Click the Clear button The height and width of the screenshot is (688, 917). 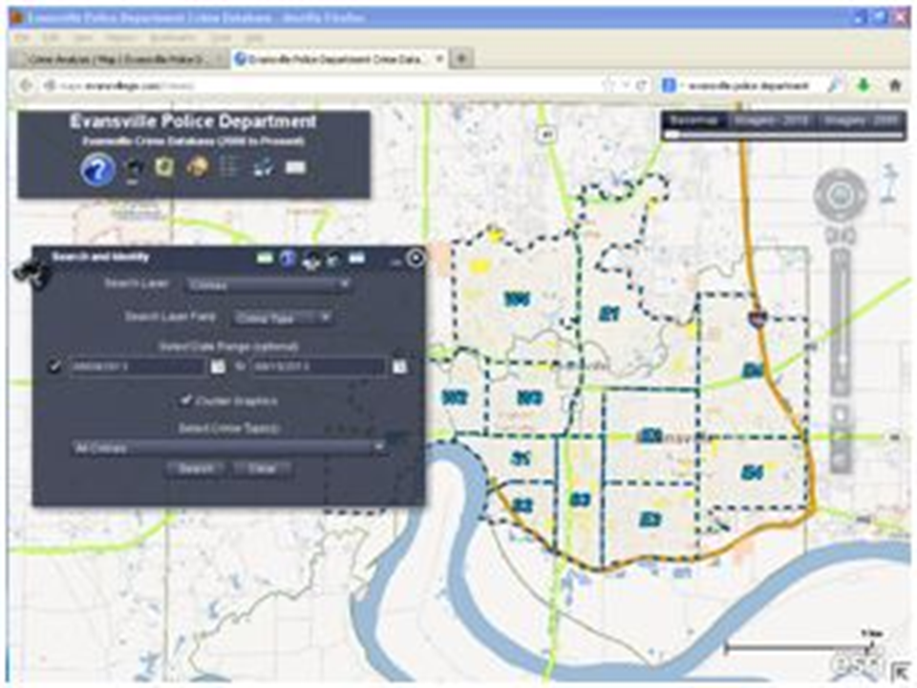pos(262,468)
